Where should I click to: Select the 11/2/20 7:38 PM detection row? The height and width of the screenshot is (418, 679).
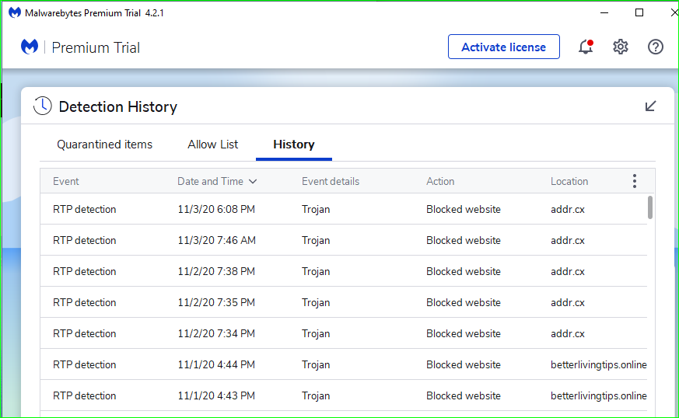click(344, 271)
